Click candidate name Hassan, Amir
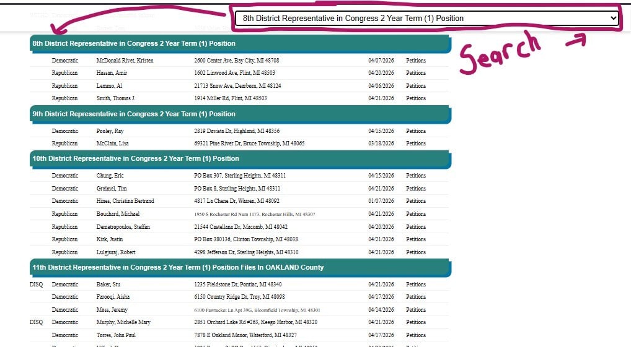Screen dimensions: 631x347 112,73
